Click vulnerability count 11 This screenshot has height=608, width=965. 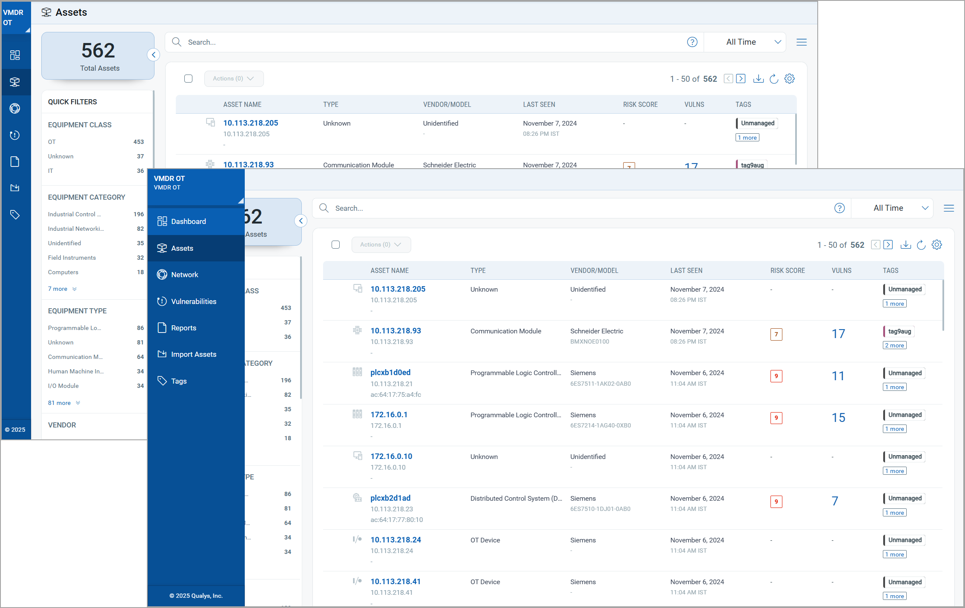point(838,376)
